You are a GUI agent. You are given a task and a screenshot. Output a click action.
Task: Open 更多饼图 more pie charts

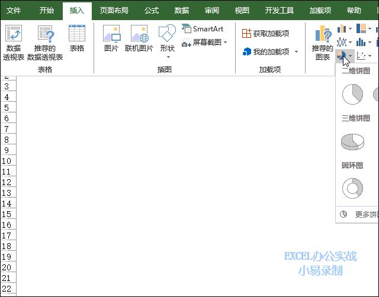(x=358, y=214)
